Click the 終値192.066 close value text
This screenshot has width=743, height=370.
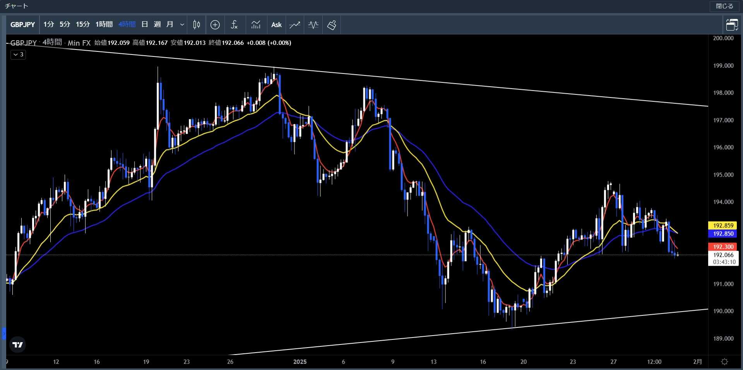tap(226, 43)
